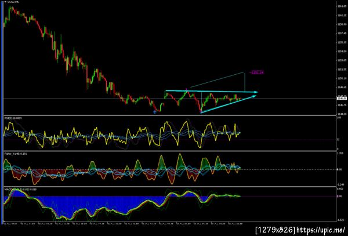Viewport: 348px width, 236px height.
Task: Click the RSI indicator label
Action: pos(13,118)
